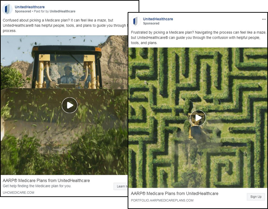Click the Sponsored label in left ad
This screenshot has width=268, height=209.
click(23, 11)
